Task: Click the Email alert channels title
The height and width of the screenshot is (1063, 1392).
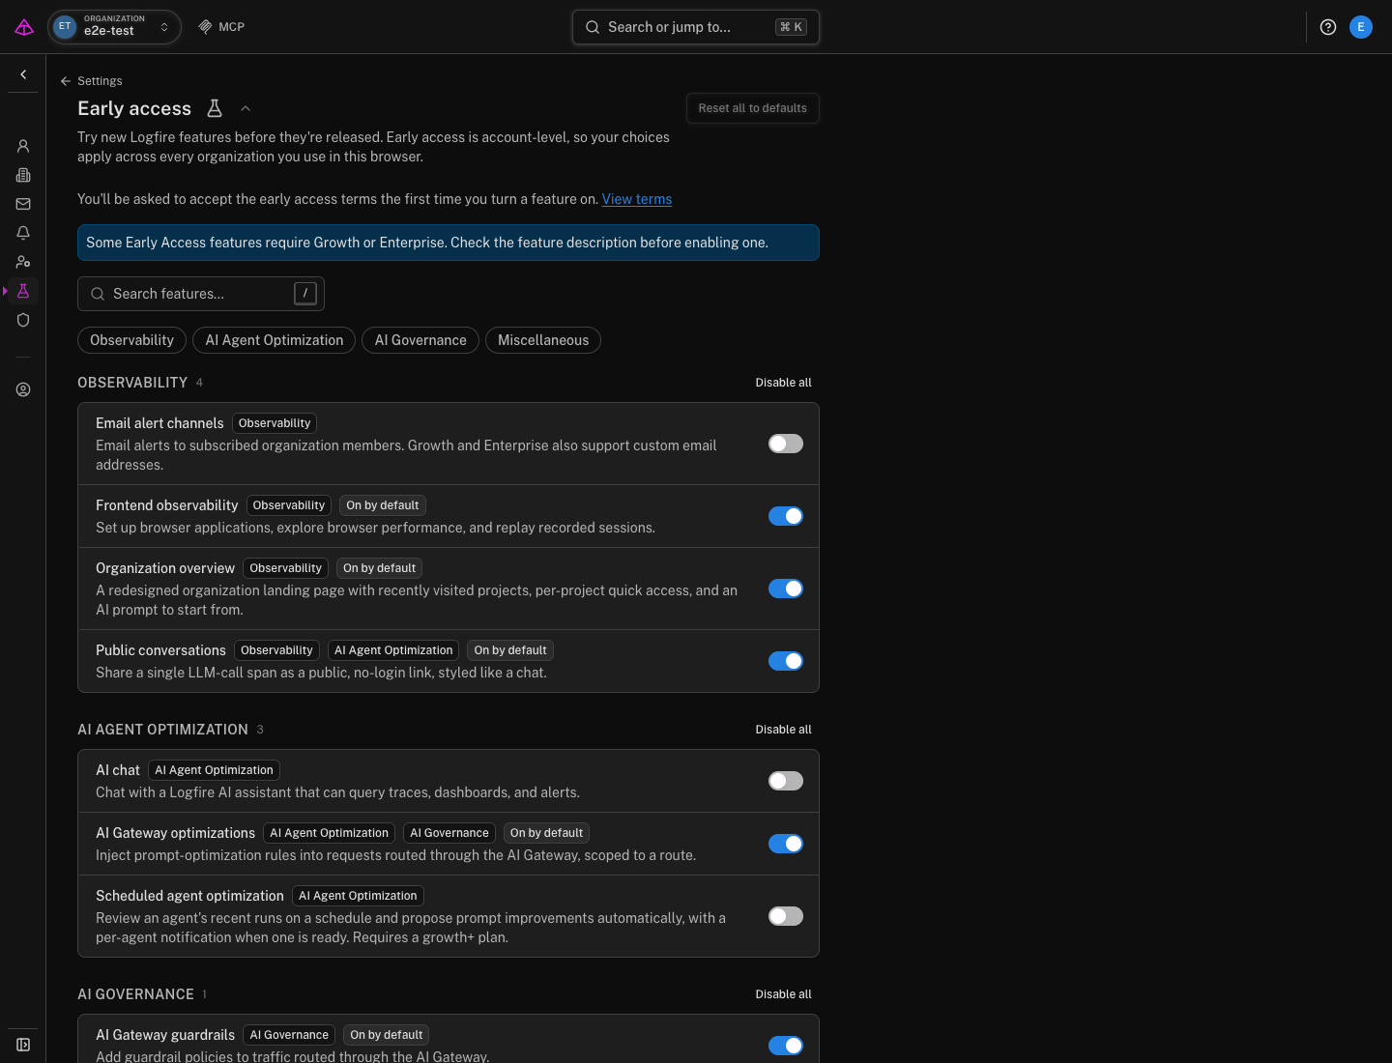Action: (x=159, y=423)
